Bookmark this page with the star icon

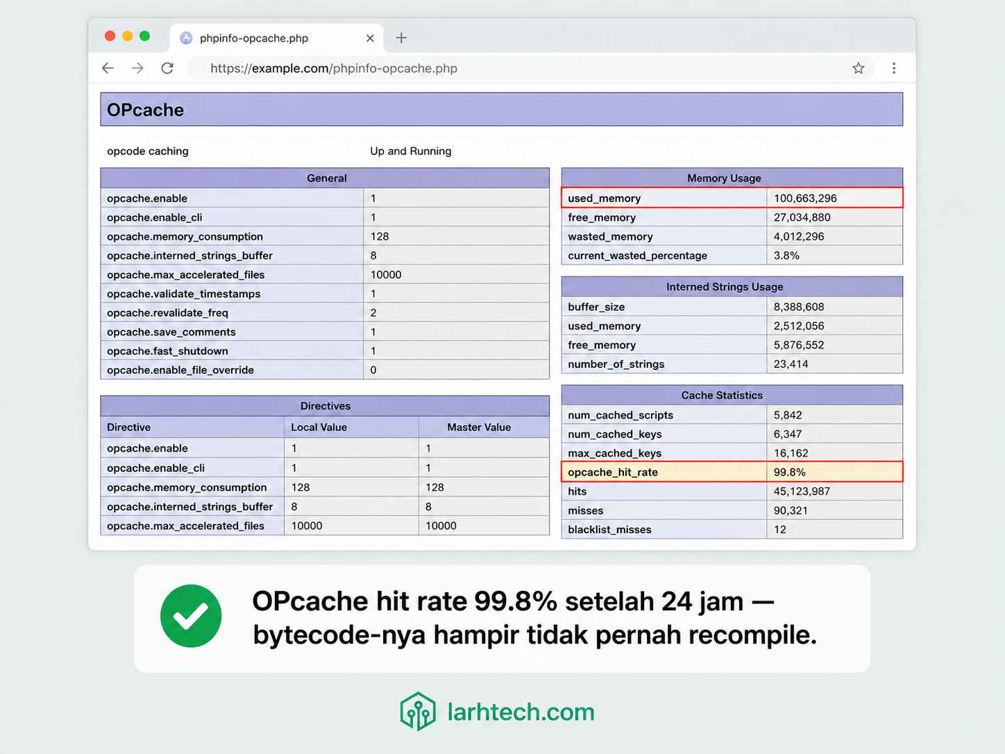(x=859, y=68)
